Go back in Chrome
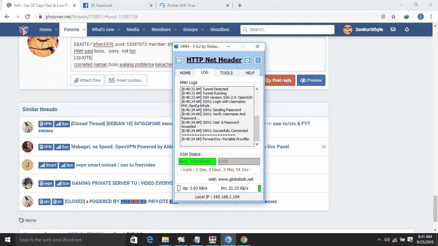Image resolution: width=438 pixels, height=246 pixels. (7, 17)
